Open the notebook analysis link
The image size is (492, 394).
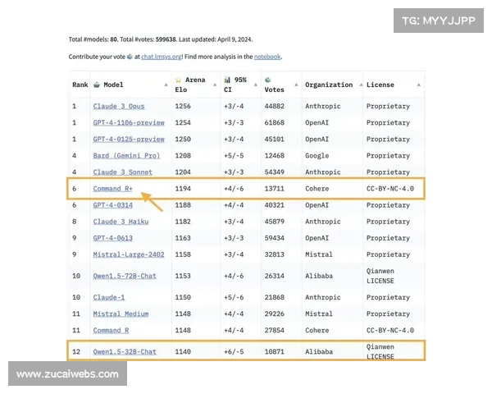click(x=267, y=57)
